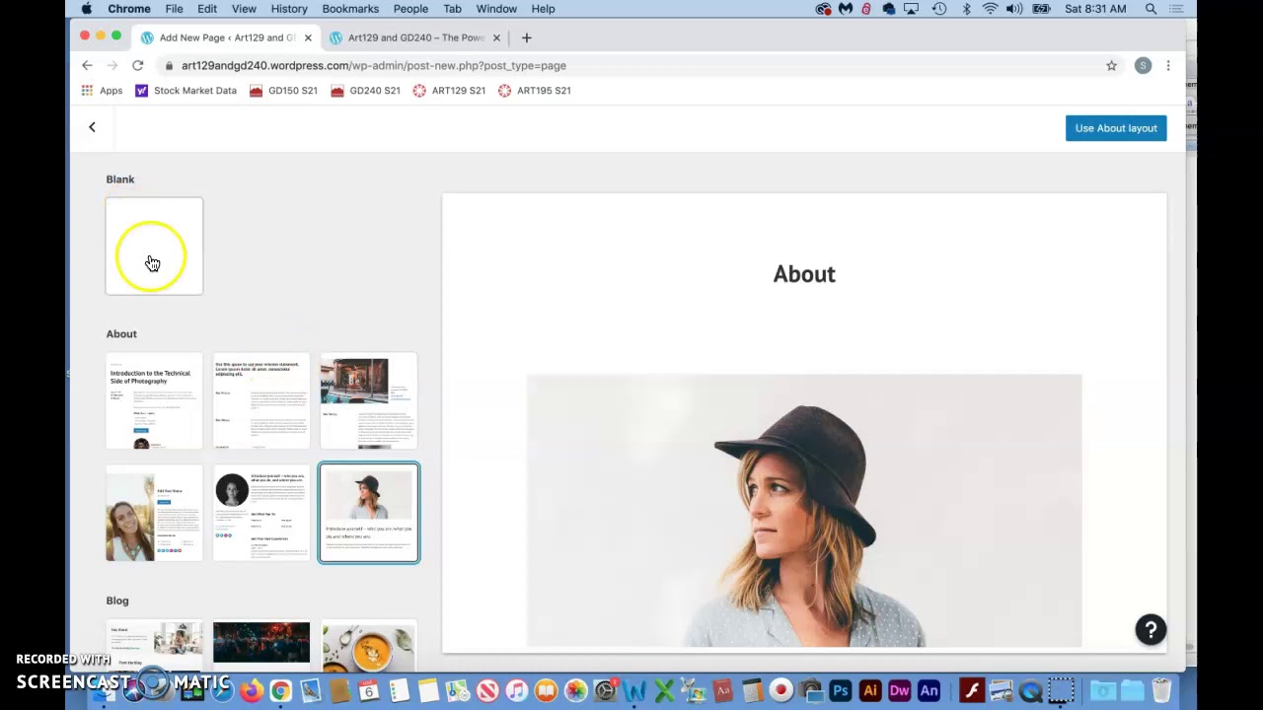Open the Calendar app in the dock
The image size is (1263, 710).
[369, 690]
